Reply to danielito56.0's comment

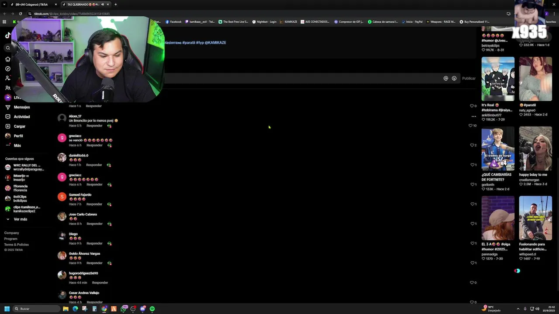pyautogui.click(x=94, y=165)
